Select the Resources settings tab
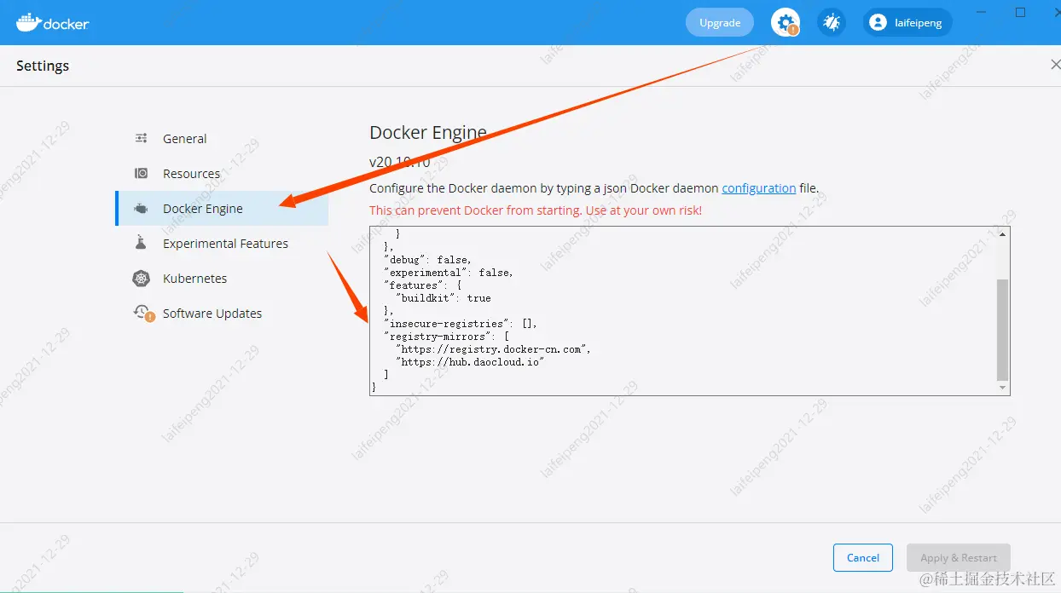This screenshot has height=593, width=1061. [222, 174]
